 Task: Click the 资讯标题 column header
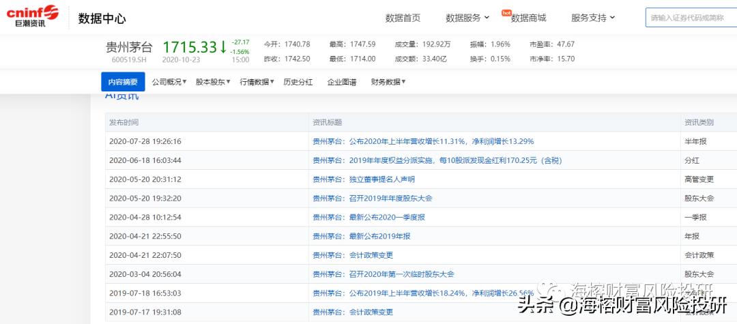pyautogui.click(x=327, y=123)
